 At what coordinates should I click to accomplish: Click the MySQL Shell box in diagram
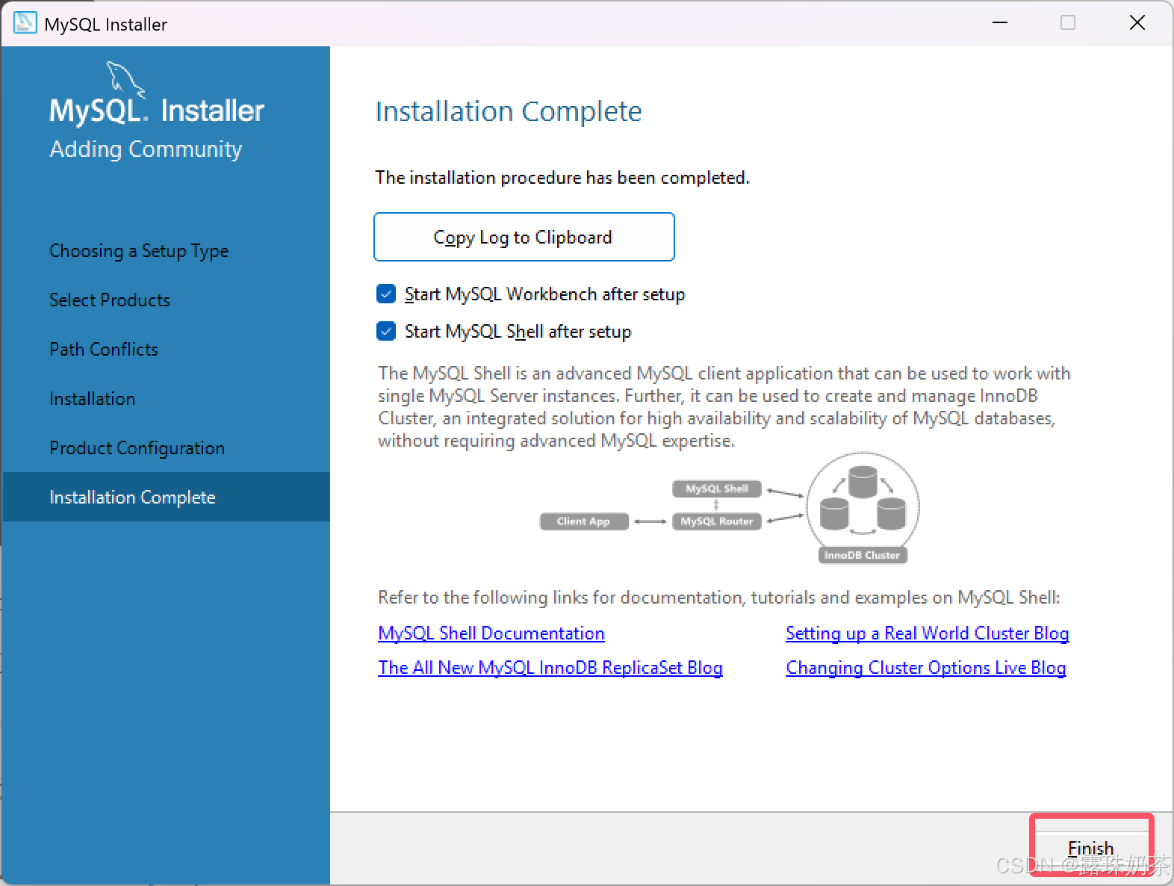click(717, 489)
